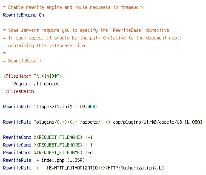Click the commented '# RewriteBase /' line
Viewport: 206px width, 175px height.
tap(23, 61)
